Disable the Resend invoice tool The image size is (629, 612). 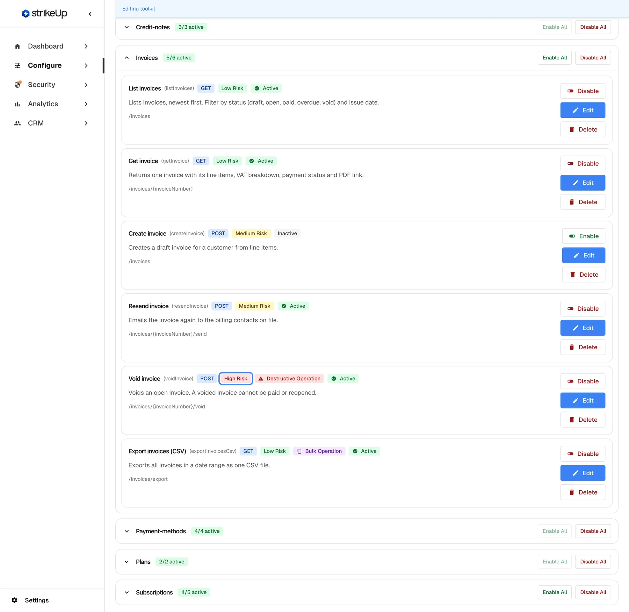[x=583, y=309]
